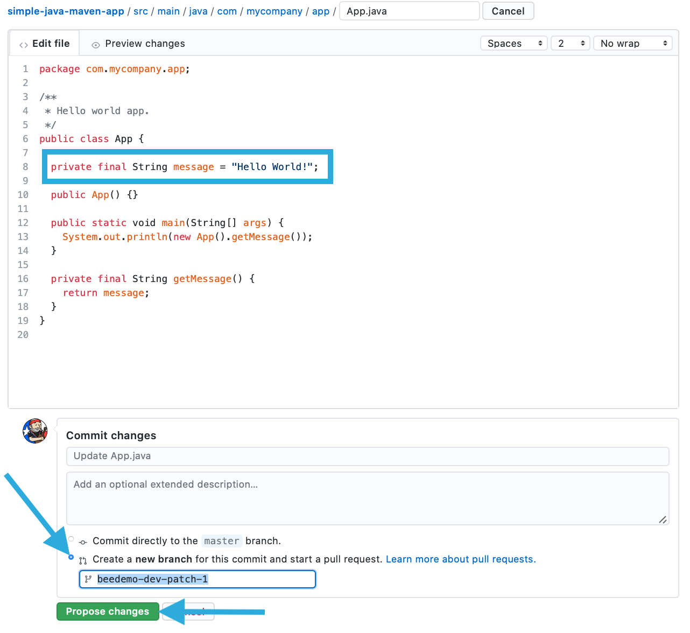This screenshot has width=690, height=633.
Task: Click the user avatar next to Commit changes
Action: pyautogui.click(x=35, y=431)
